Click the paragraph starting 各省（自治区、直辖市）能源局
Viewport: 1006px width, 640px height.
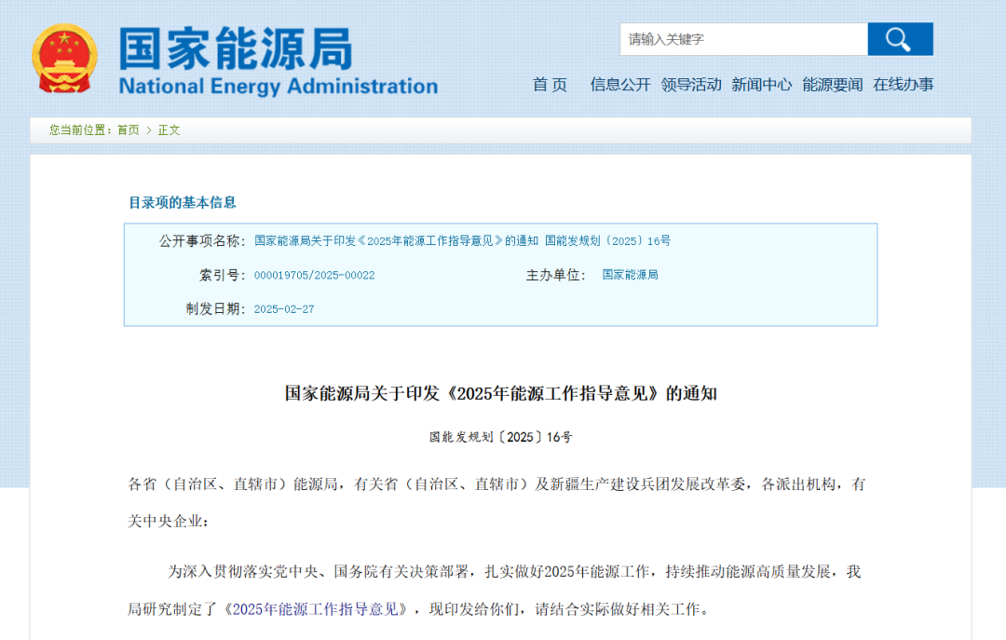tap(496, 503)
